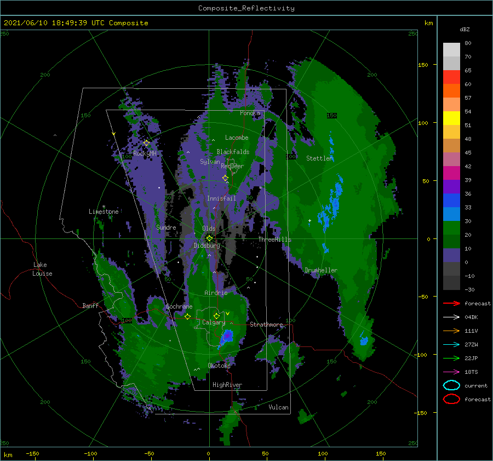Click the yellow diamond marker above Calgary label
Image resolution: width=493 pixels, height=461 pixels.
(216, 316)
